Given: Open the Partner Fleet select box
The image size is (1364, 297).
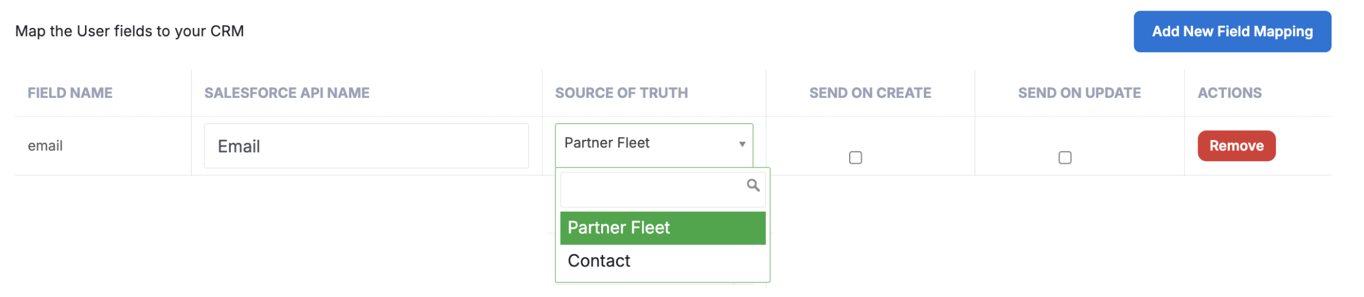Looking at the screenshot, I should (654, 145).
